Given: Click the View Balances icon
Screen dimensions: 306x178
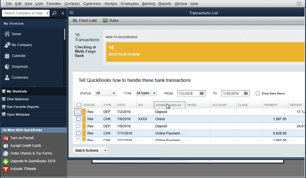Looking at the screenshot, I should click(x=4, y=99).
